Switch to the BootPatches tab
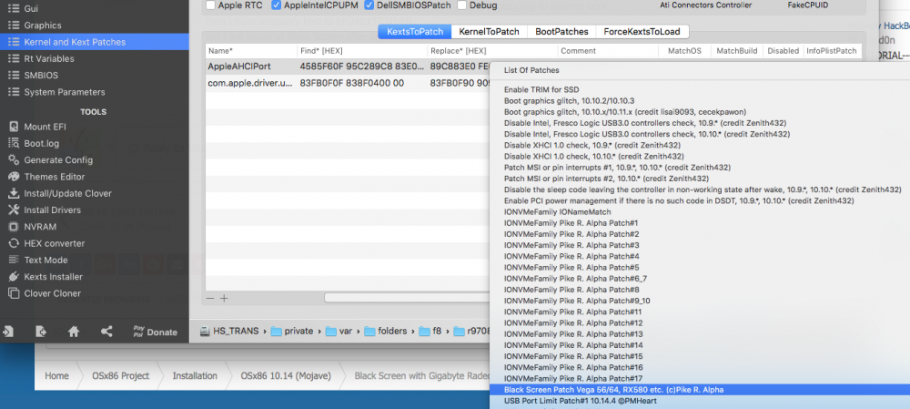Viewport: 910px width, 409px height. tap(561, 31)
